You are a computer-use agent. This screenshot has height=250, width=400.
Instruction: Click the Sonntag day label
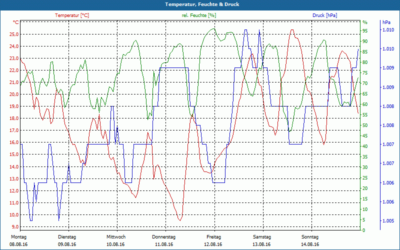point(310,237)
